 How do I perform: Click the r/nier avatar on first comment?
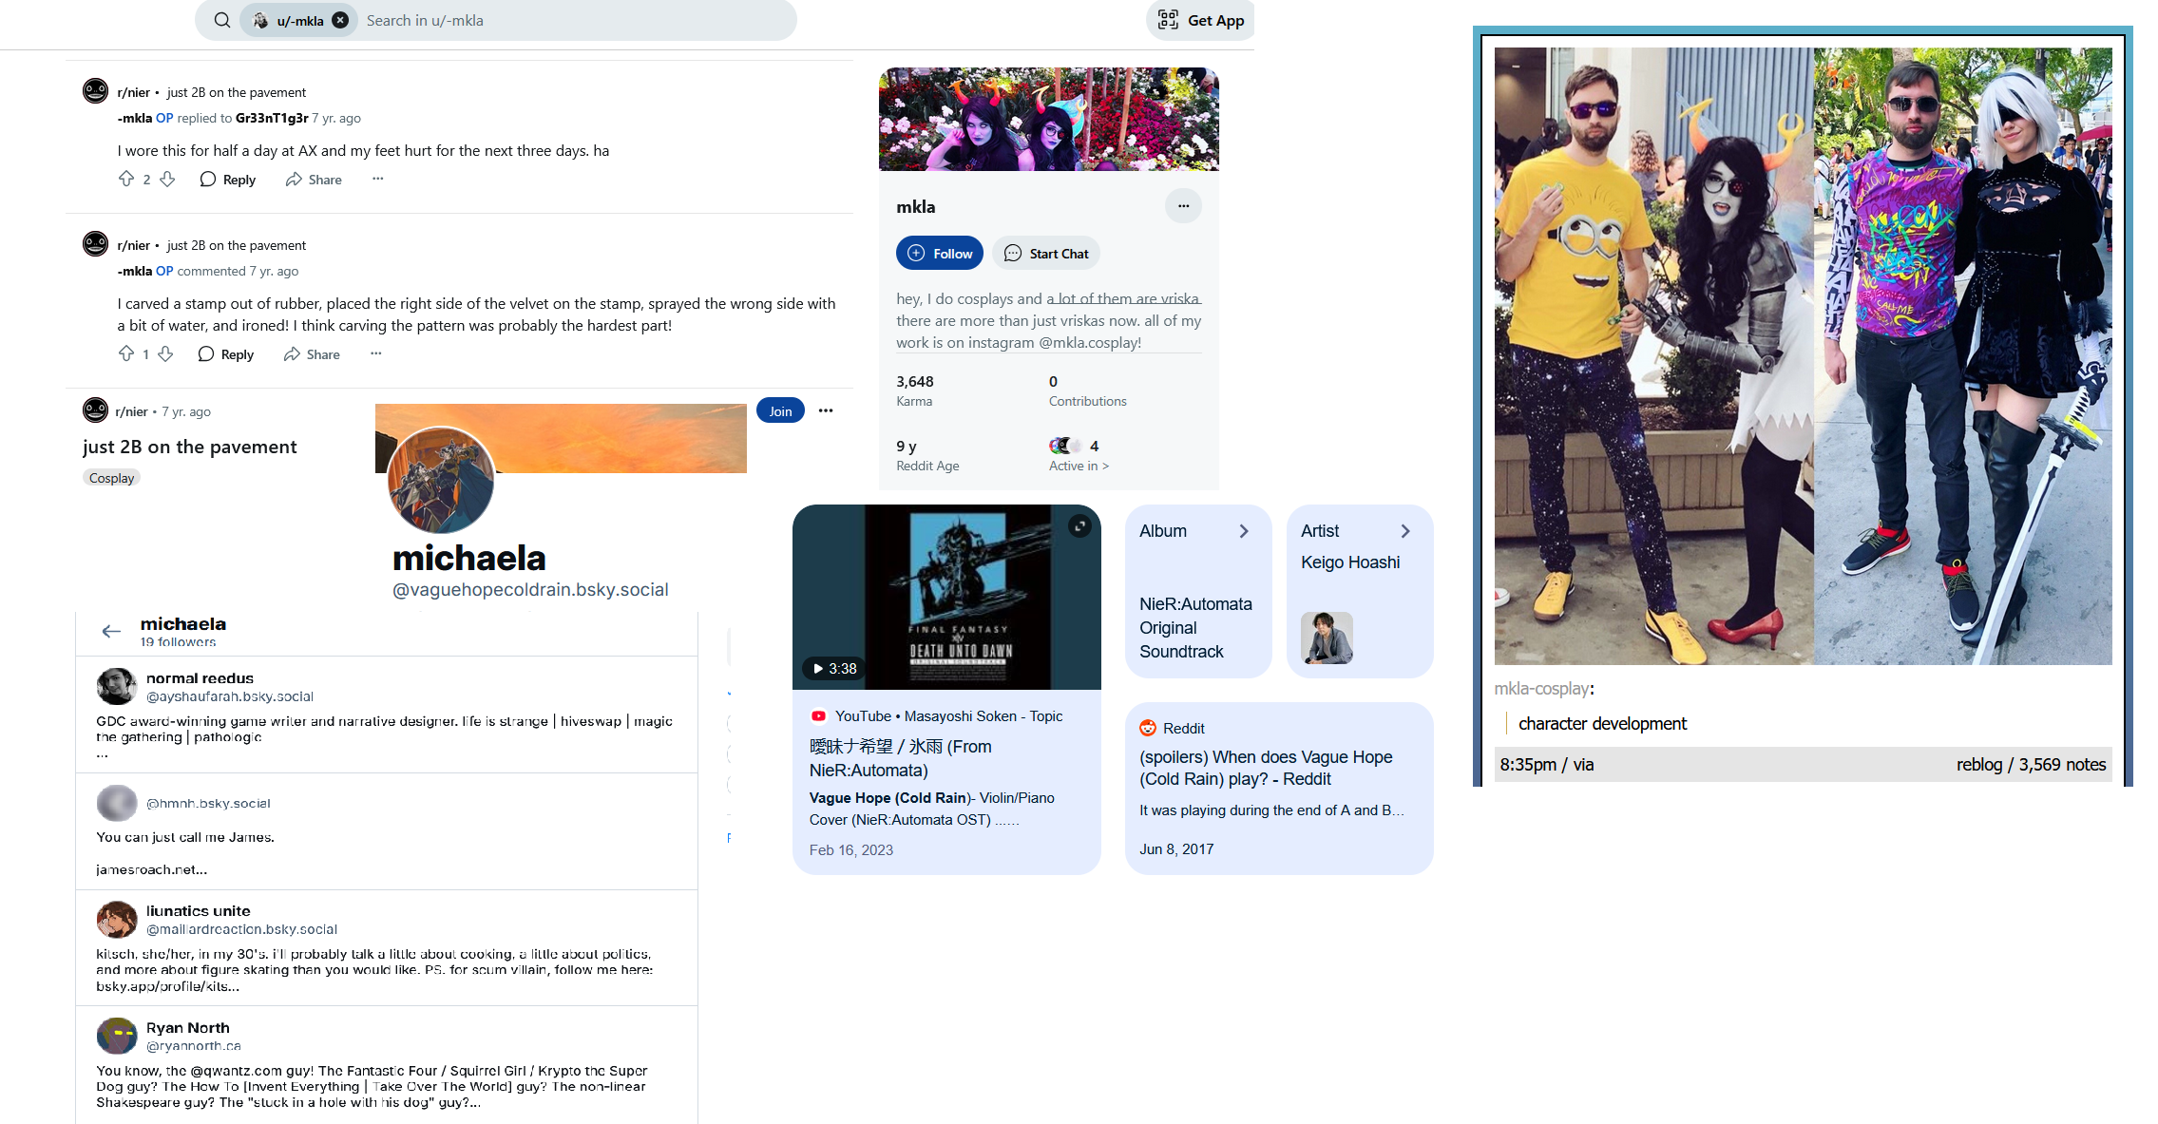coord(95,91)
